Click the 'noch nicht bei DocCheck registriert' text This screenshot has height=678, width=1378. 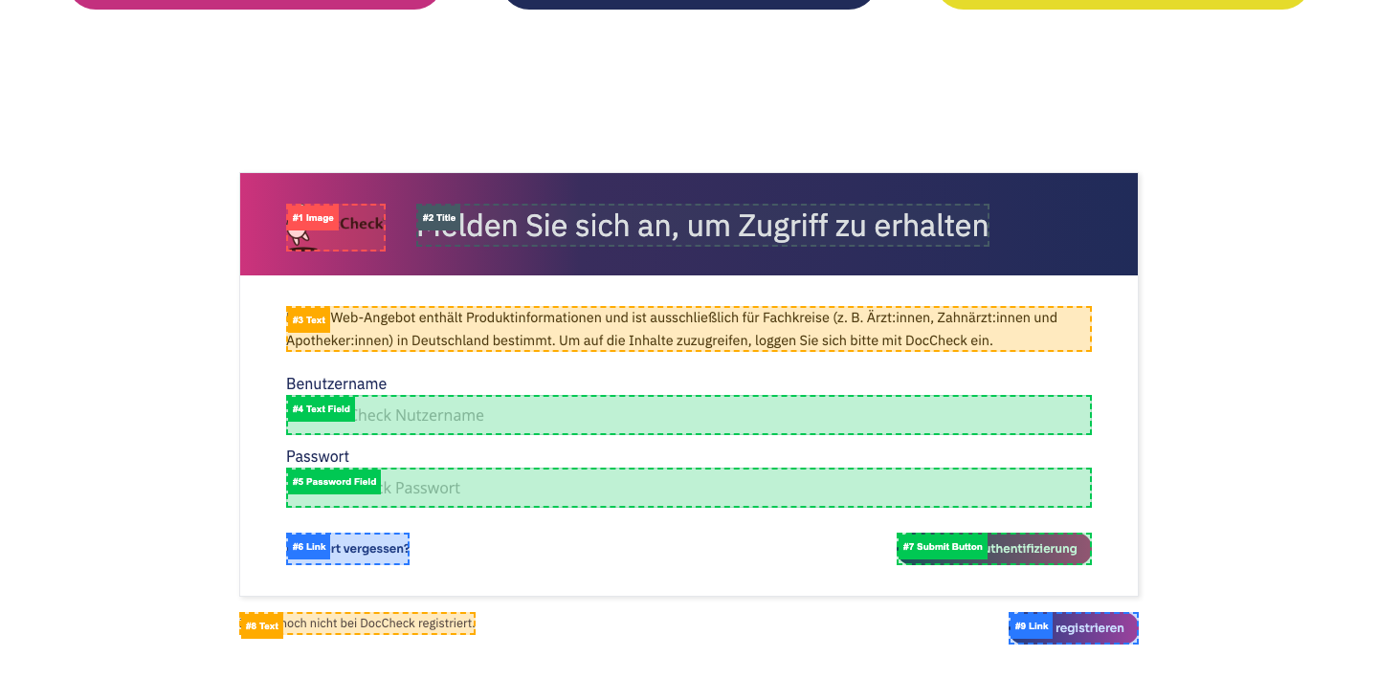click(x=378, y=623)
